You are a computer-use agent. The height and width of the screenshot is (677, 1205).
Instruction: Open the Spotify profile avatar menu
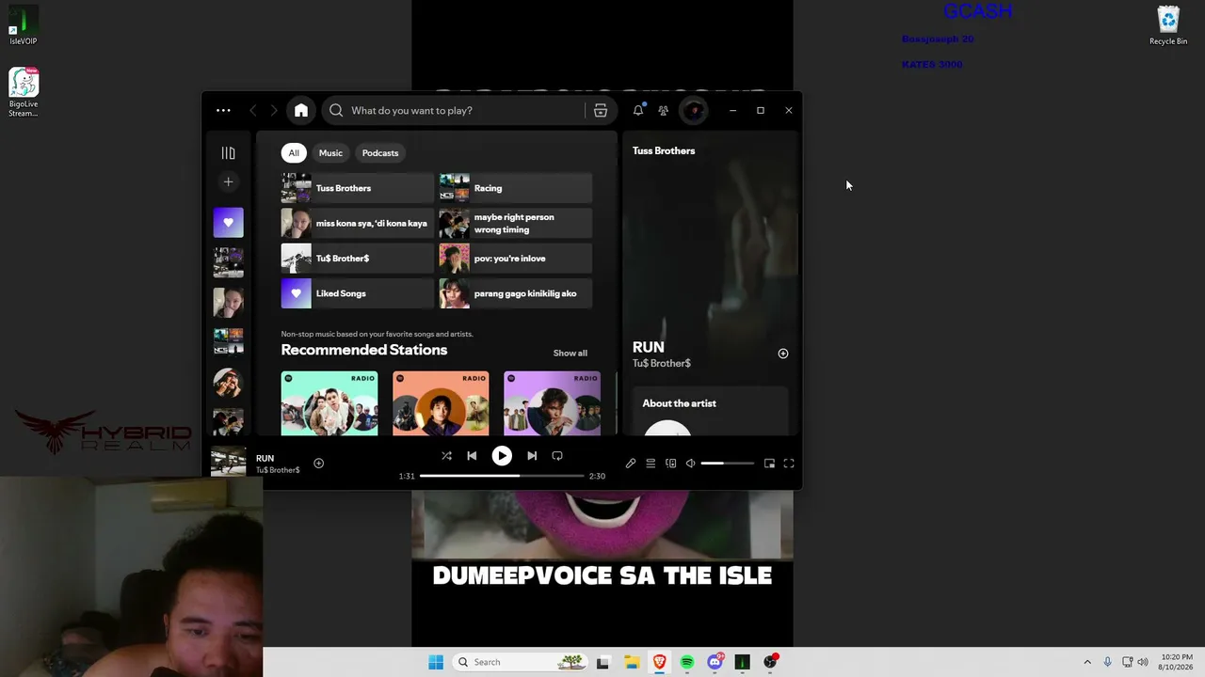click(694, 110)
